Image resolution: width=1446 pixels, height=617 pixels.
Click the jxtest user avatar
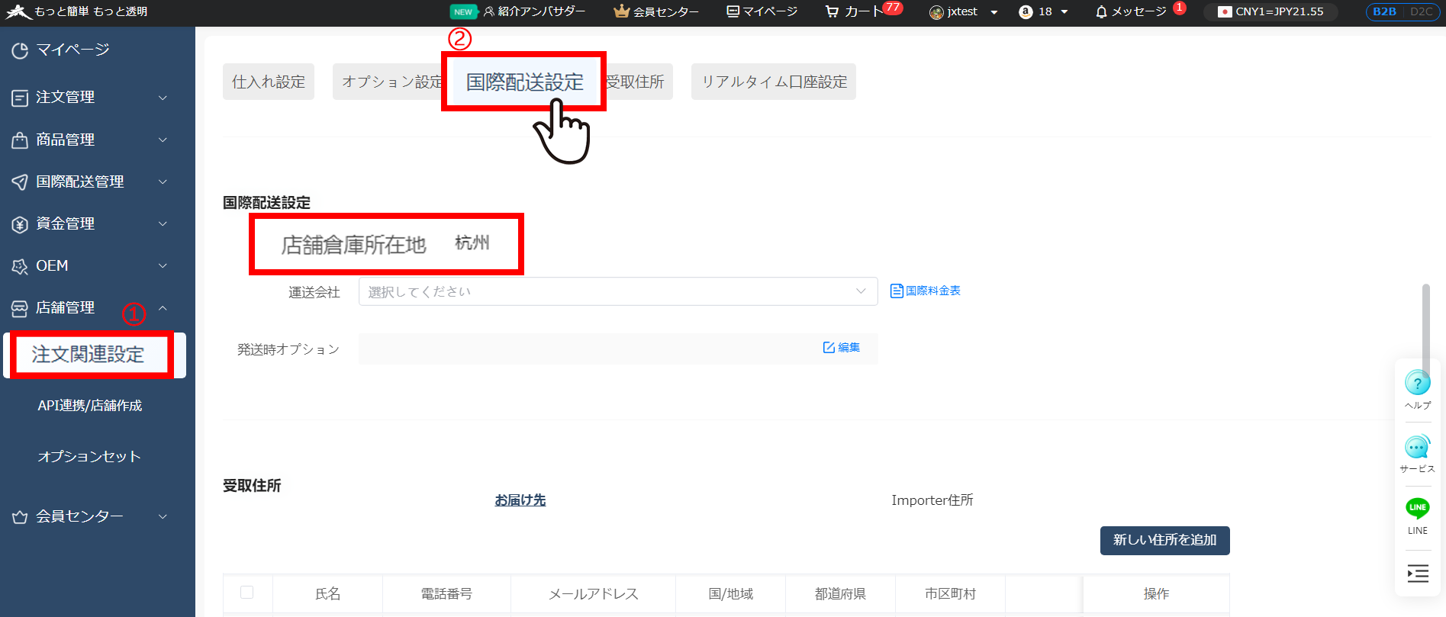pos(936,12)
